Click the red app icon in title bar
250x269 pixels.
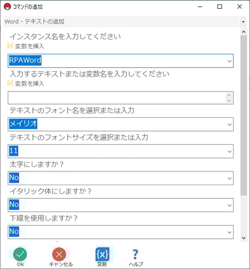tap(7, 7)
